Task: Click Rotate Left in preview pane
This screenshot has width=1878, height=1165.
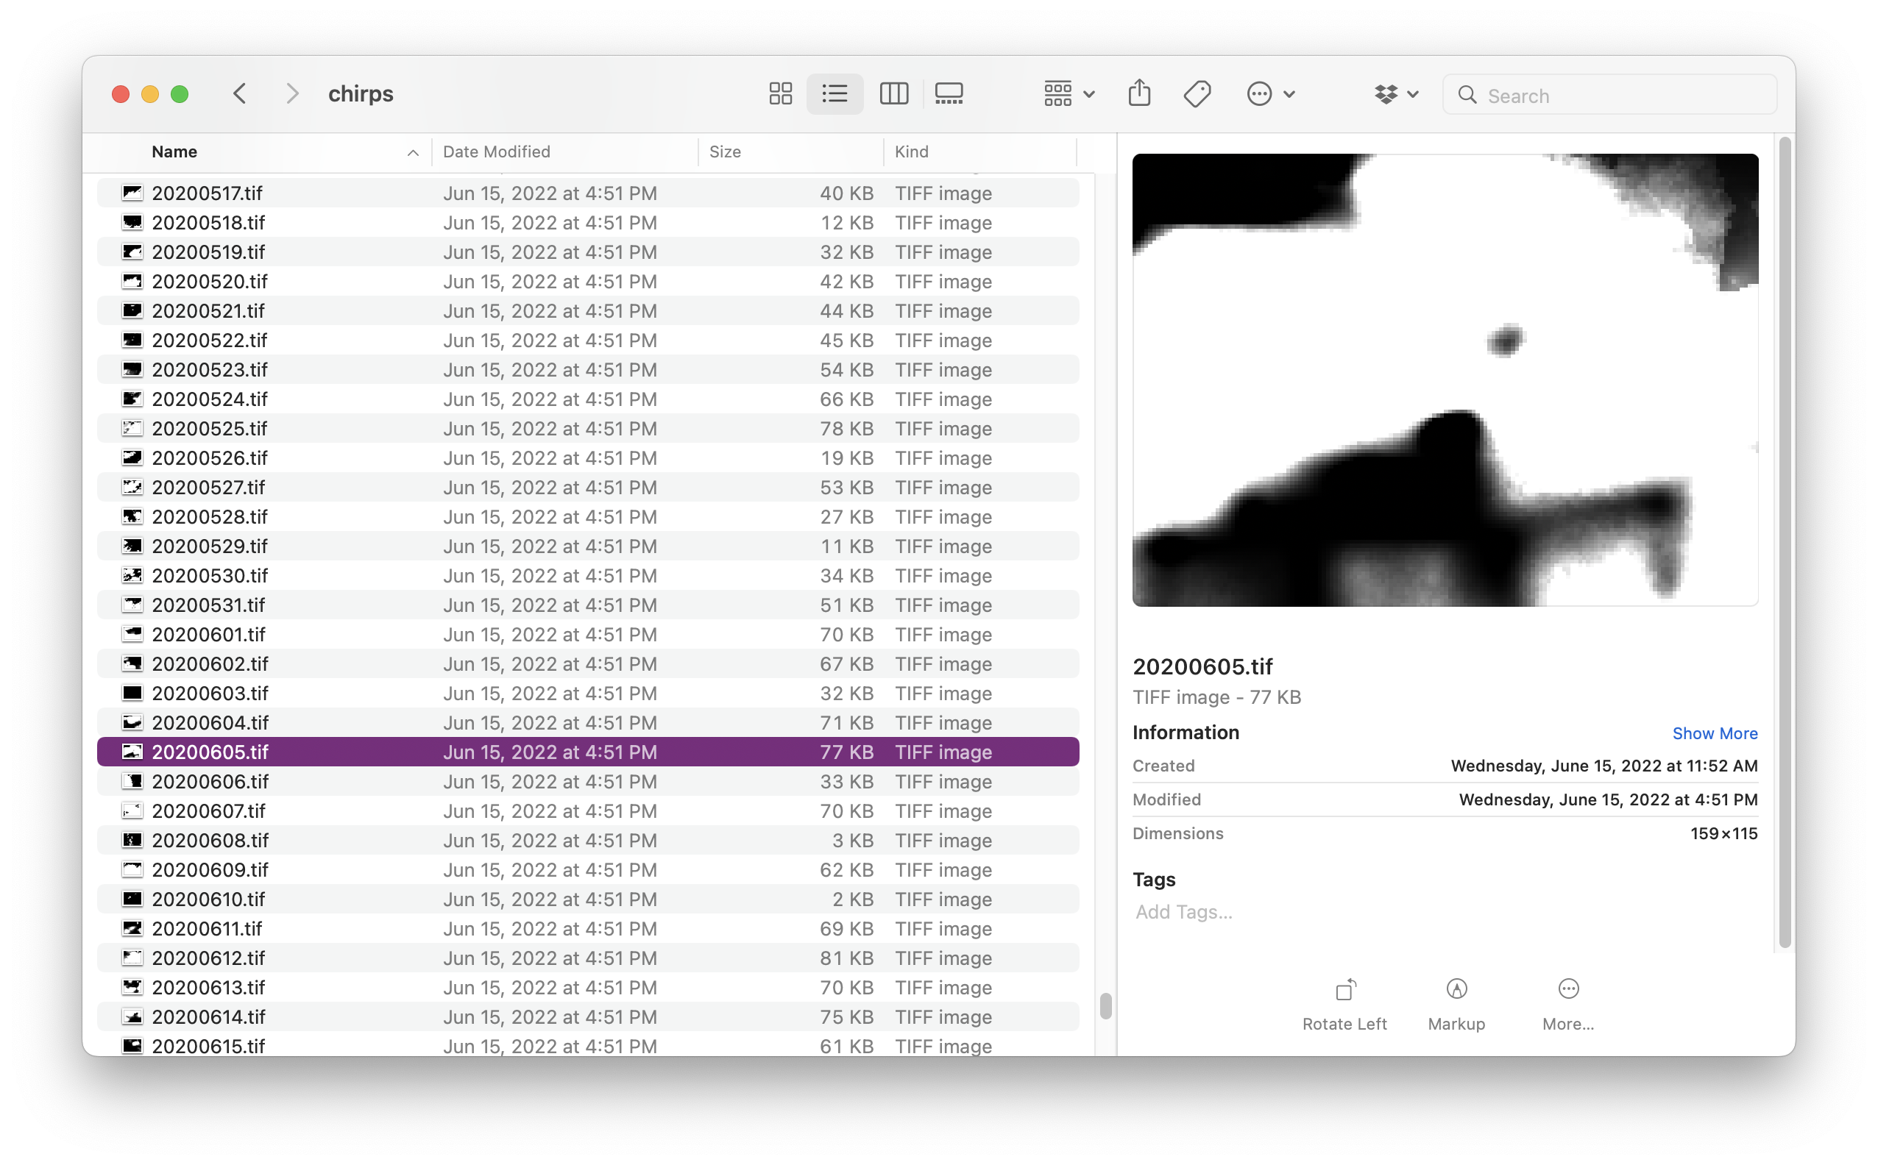Action: pos(1344,1003)
